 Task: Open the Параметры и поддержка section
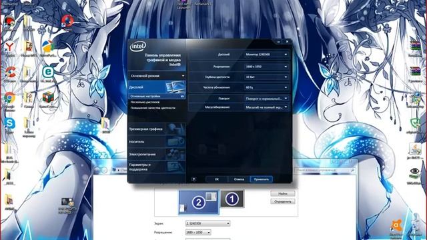pos(157,167)
